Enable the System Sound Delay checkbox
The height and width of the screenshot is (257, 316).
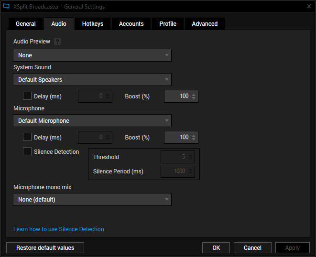(x=27, y=96)
